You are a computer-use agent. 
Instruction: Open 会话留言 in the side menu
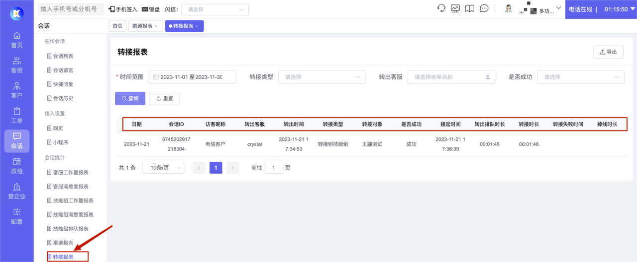tap(60, 70)
